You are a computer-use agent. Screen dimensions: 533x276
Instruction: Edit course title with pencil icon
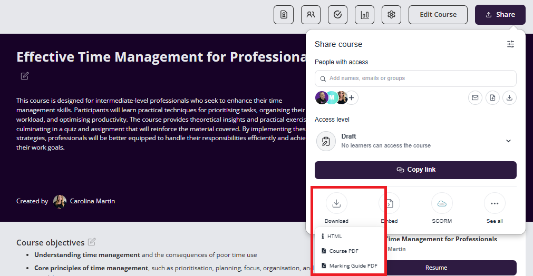24,76
